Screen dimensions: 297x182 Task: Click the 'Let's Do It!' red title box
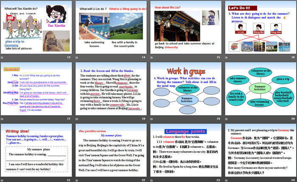pyautogui.click(x=243, y=8)
